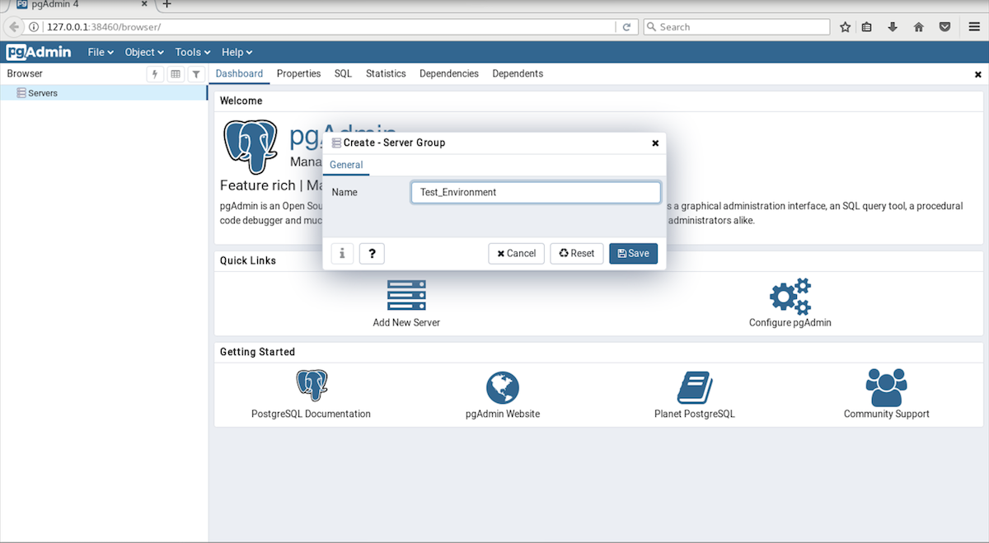The width and height of the screenshot is (989, 543).
Task: Open the Community Support people icon
Action: (887, 386)
